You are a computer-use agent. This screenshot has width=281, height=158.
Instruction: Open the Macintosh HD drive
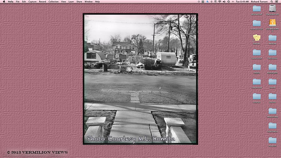tap(272, 8)
